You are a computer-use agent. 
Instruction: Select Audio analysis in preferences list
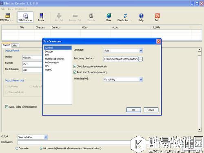pos(58,62)
